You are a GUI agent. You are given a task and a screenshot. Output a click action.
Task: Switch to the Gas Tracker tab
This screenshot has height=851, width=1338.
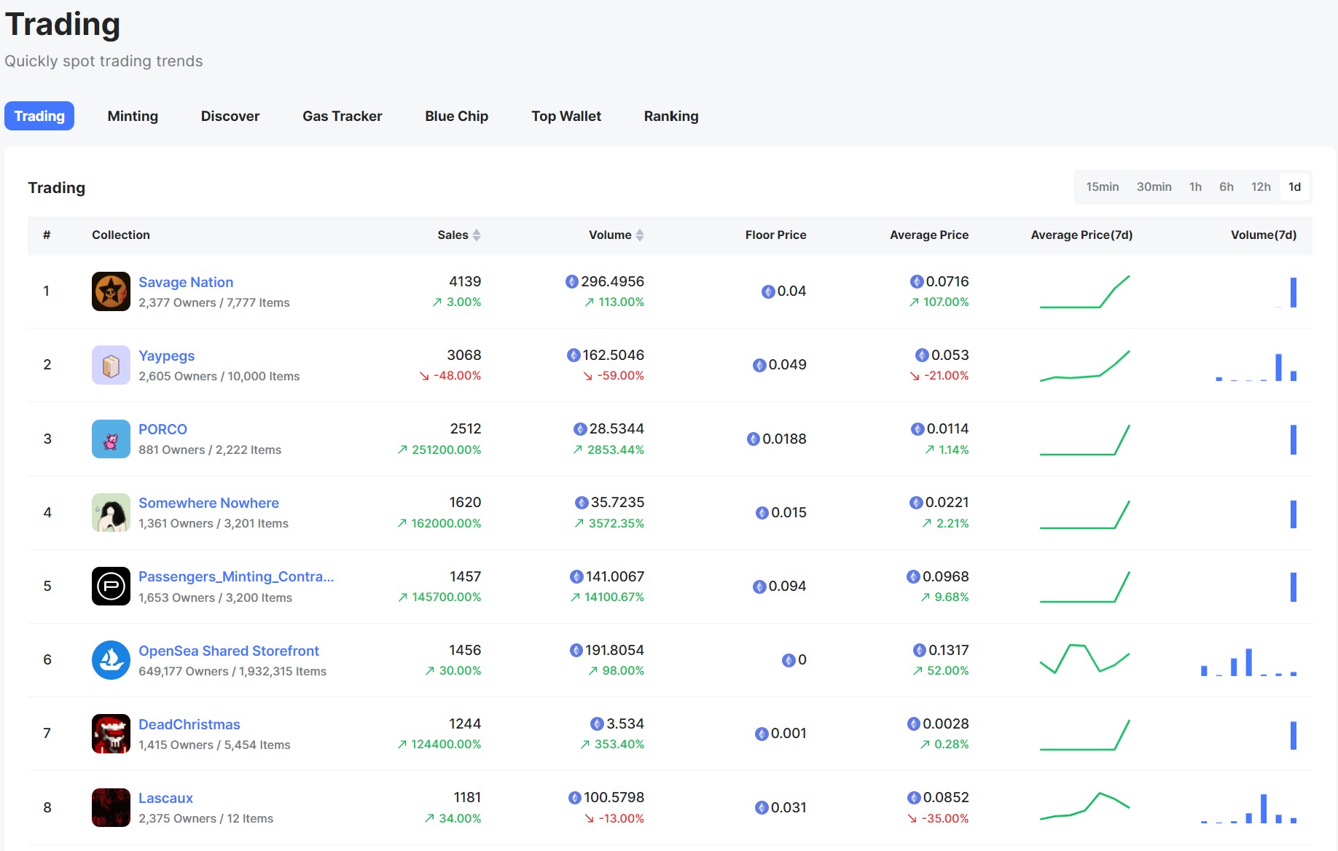[342, 117]
